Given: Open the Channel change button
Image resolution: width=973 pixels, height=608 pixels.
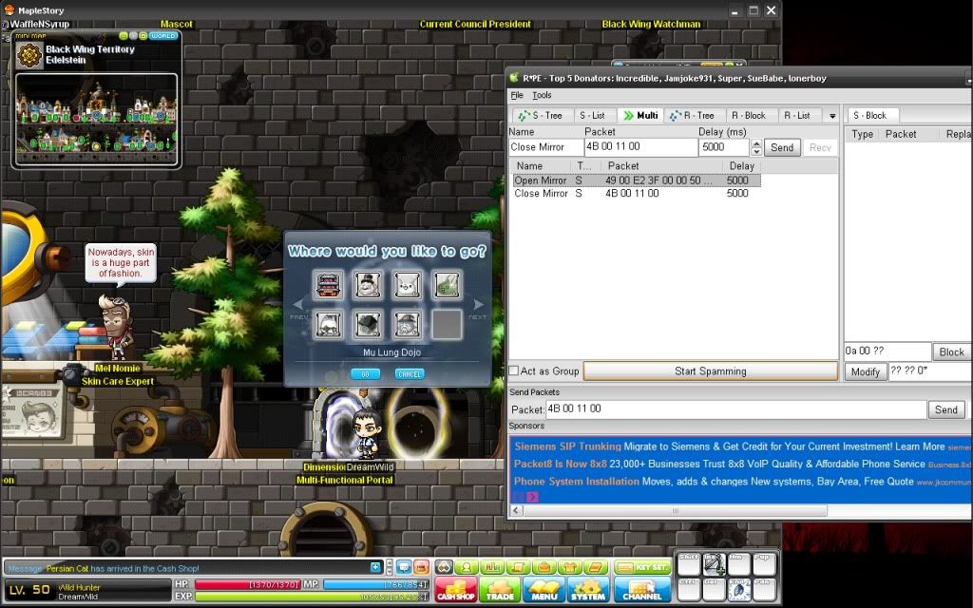Looking at the screenshot, I should [642, 589].
